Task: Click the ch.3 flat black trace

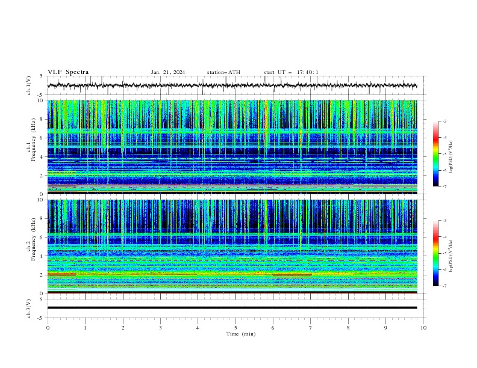Action: [232, 308]
